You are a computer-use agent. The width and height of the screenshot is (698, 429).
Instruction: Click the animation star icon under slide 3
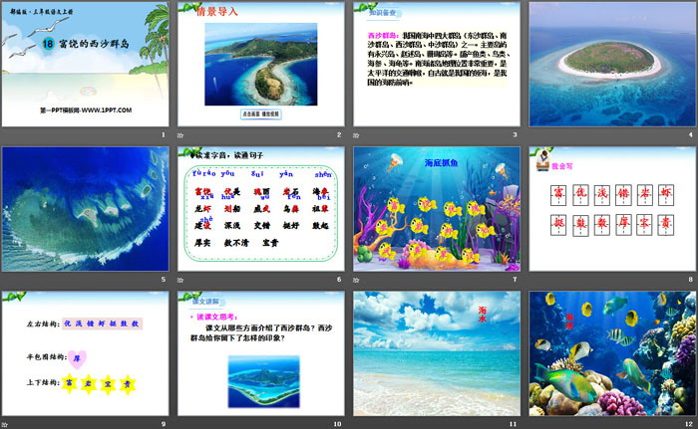click(x=357, y=135)
